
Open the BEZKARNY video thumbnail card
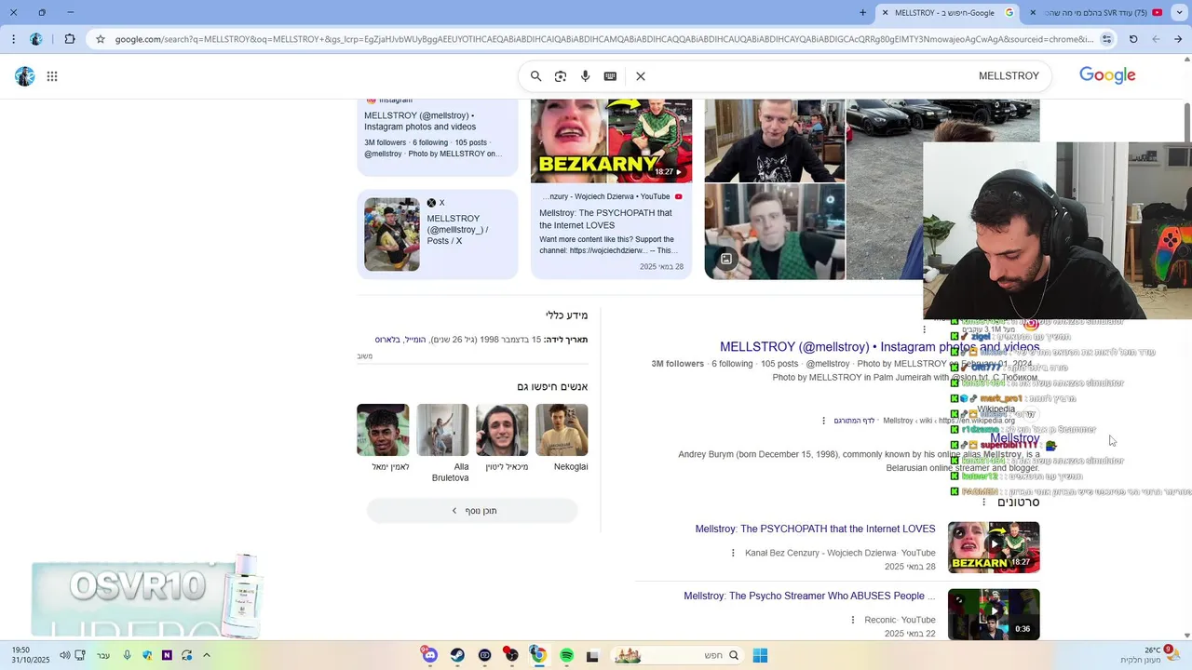pos(611,141)
